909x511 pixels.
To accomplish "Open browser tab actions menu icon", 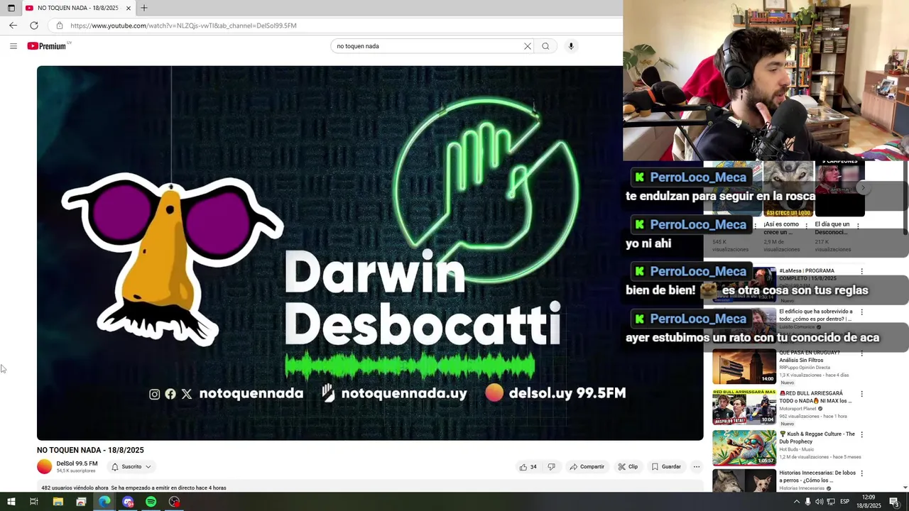I will (x=11, y=8).
